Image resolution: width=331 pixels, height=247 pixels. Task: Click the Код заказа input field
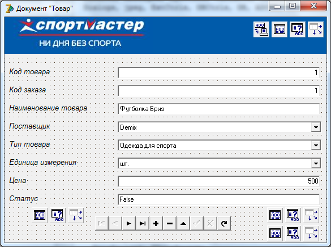pyautogui.click(x=219, y=91)
